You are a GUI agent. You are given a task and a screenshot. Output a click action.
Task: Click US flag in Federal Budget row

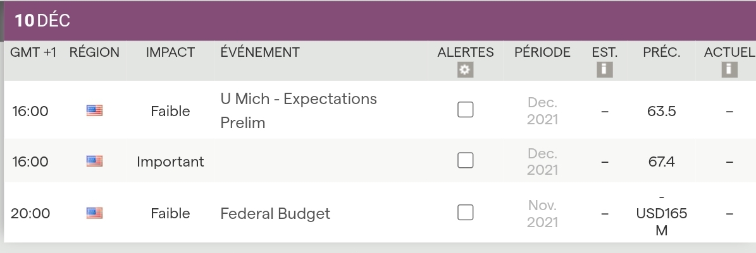point(94,213)
